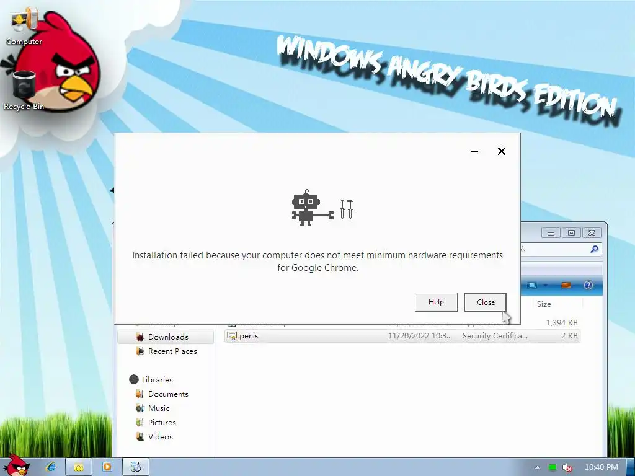Click the change view icon in Explorer toolbar
The width and height of the screenshot is (635, 476).
click(532, 285)
